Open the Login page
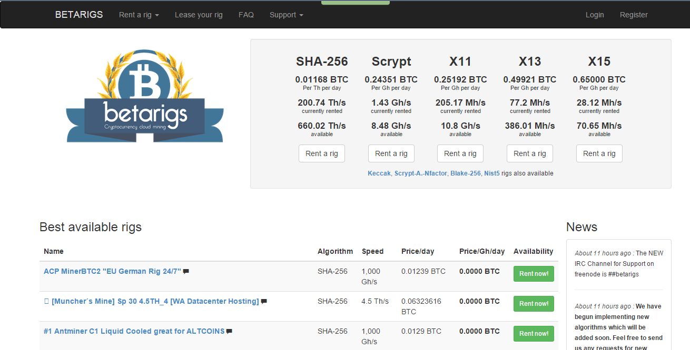The height and width of the screenshot is (350, 690). (595, 15)
